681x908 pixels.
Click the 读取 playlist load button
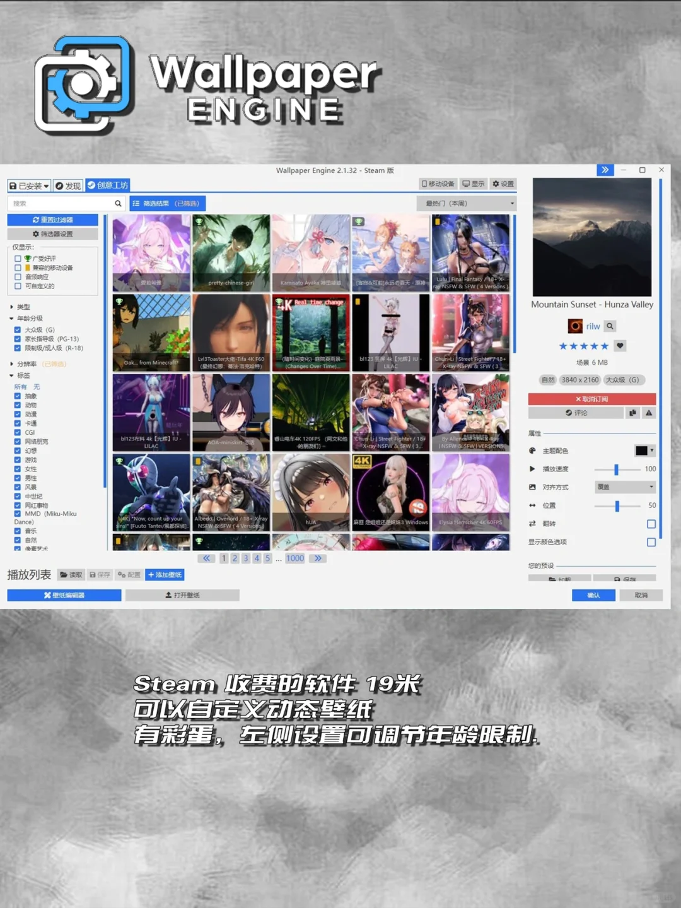pyautogui.click(x=71, y=575)
